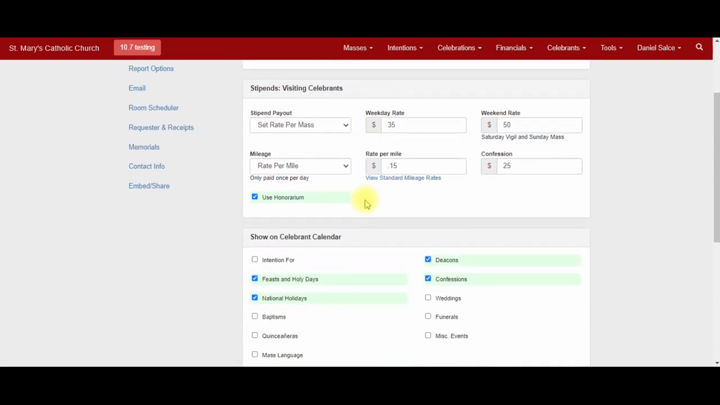
Task: Open the Financials menu
Action: pos(514,48)
